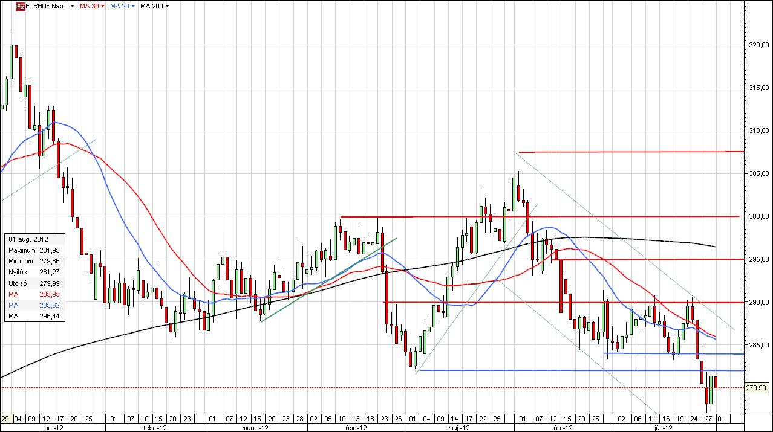Click the 320,00 price axis label

coord(758,45)
